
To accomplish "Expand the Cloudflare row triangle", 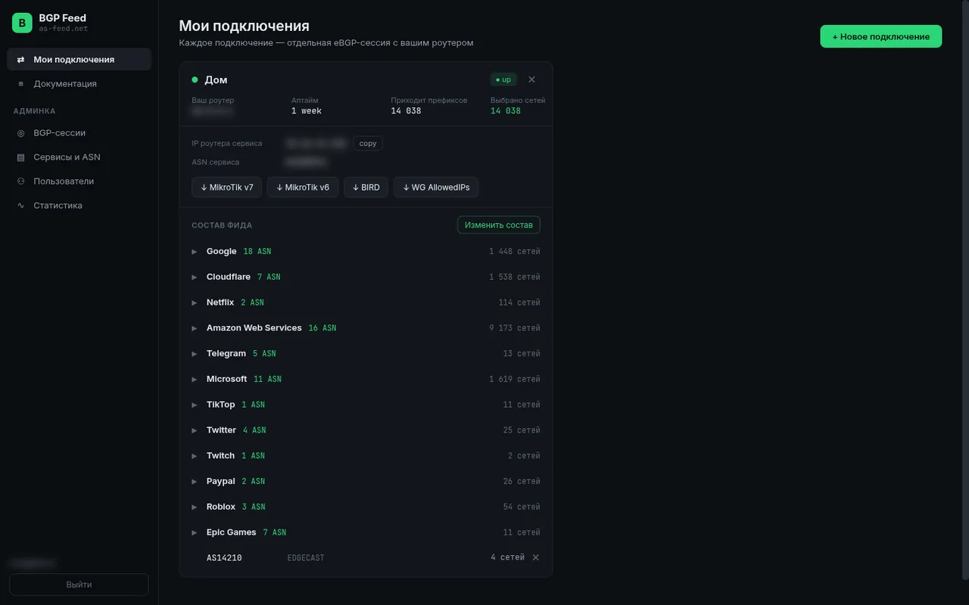I will [195, 277].
